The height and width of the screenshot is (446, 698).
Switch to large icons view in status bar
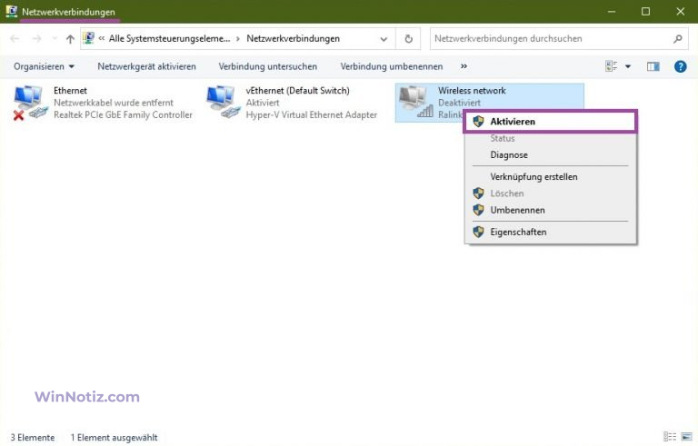tap(684, 437)
